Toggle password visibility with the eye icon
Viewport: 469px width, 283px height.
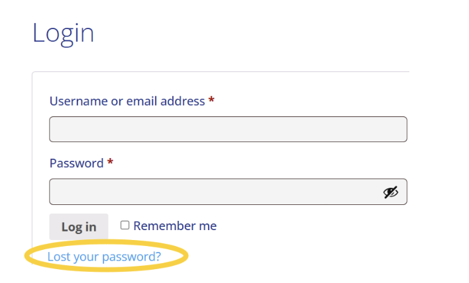pyautogui.click(x=391, y=192)
